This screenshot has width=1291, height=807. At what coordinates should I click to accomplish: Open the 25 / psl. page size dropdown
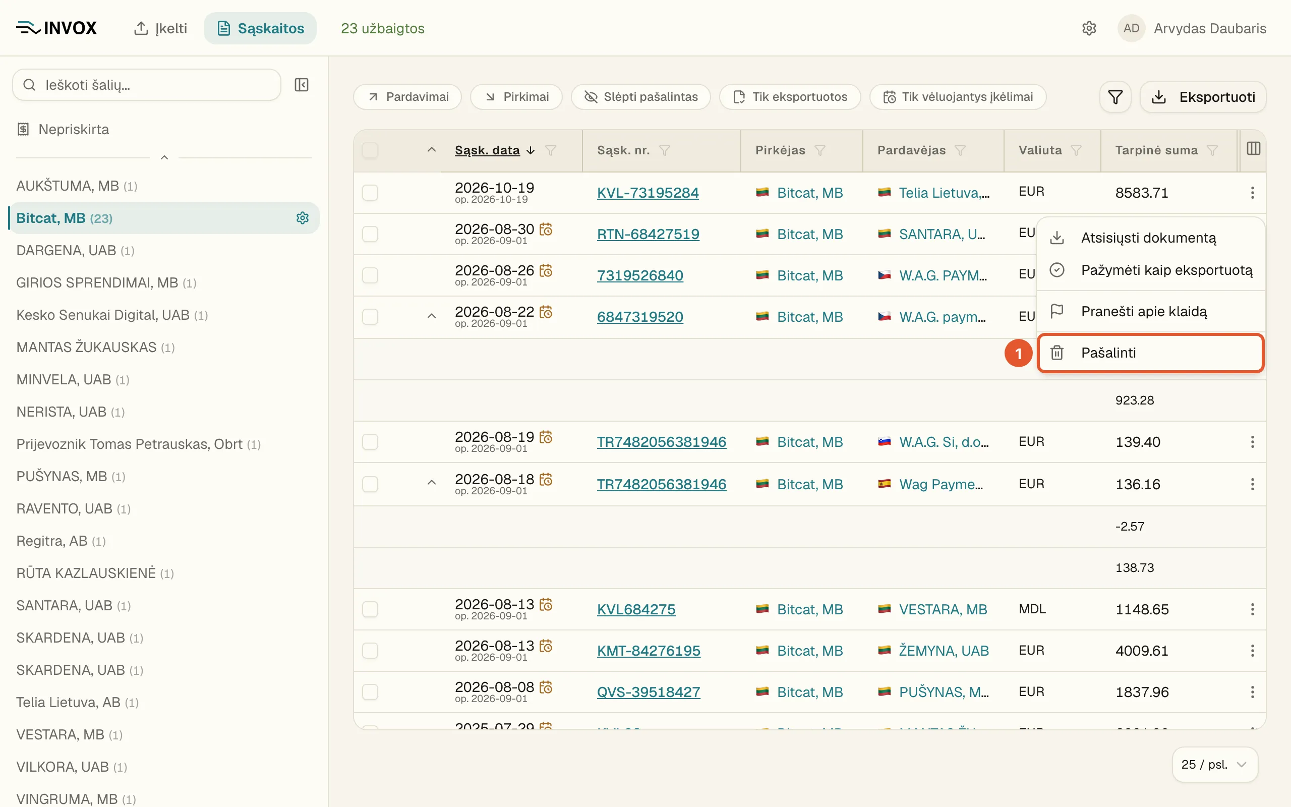1215,764
